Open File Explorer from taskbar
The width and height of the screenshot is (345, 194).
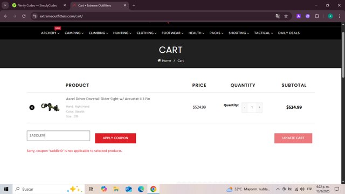pyautogui.click(x=116, y=189)
